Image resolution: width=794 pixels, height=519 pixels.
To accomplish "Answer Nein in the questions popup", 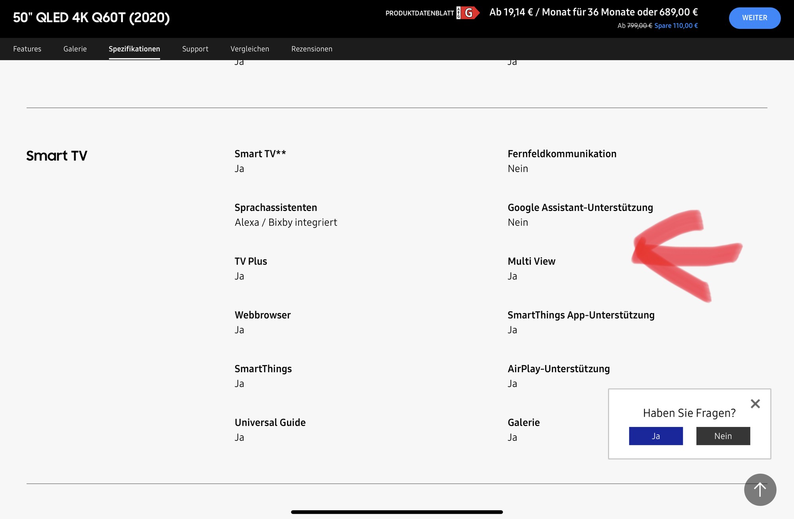I will [723, 436].
